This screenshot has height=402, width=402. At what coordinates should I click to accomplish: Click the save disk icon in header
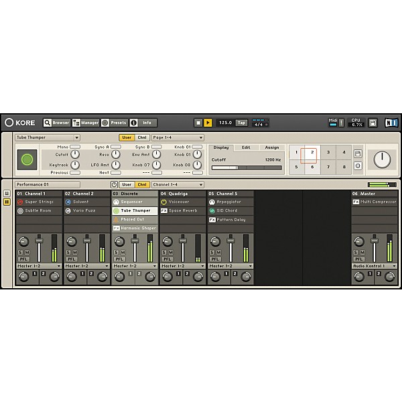click(373, 123)
